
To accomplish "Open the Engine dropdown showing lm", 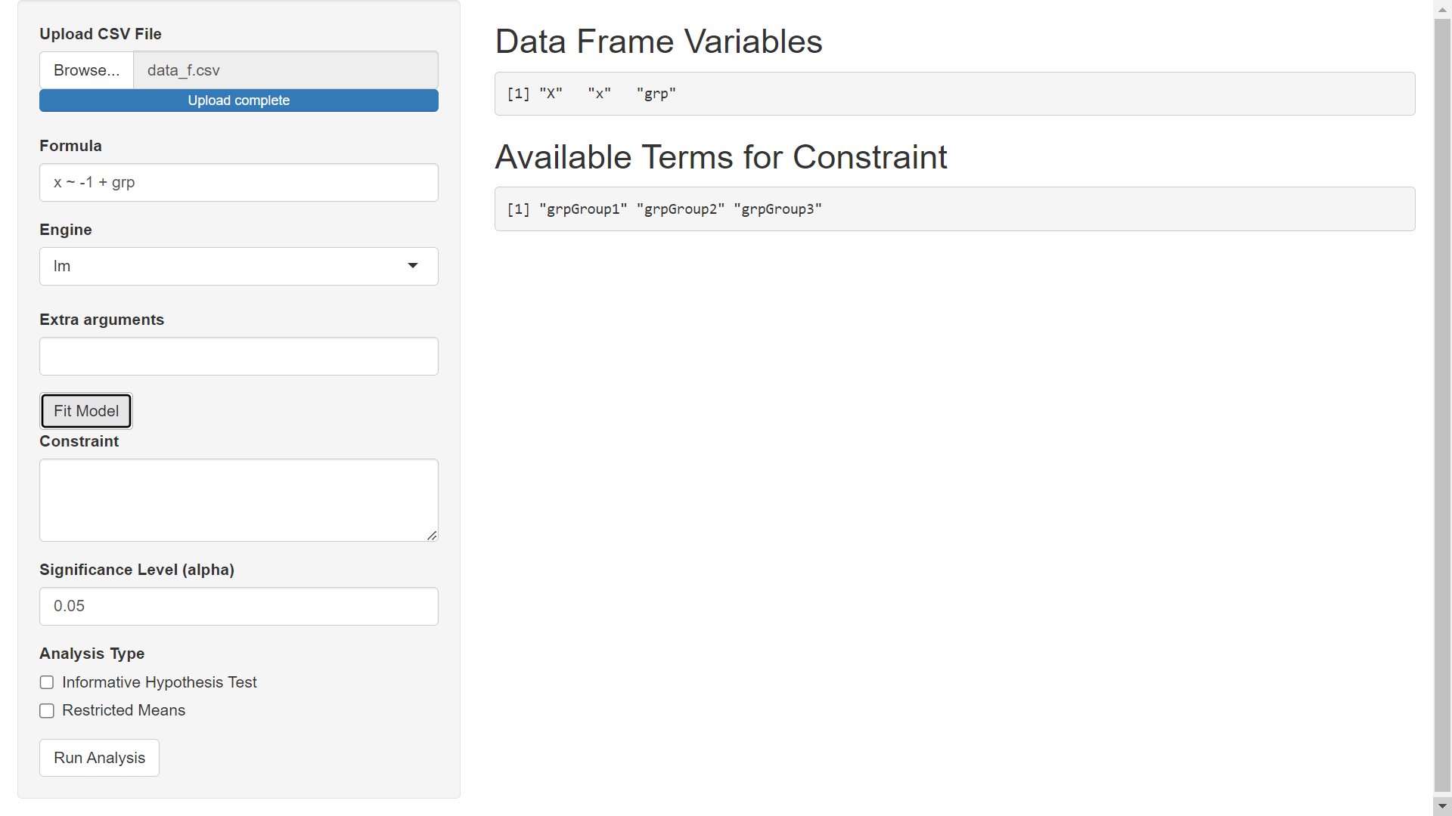I will pyautogui.click(x=239, y=267).
